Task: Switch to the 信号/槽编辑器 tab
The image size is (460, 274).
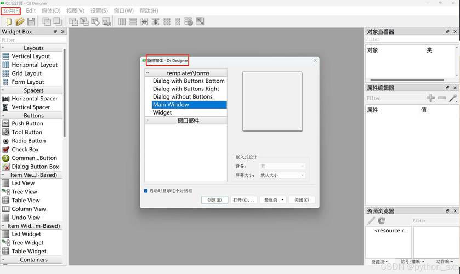Action: [412, 261]
